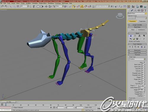The height and width of the screenshot is (112, 148).
Task: Open the selection filter All dropdown
Action: (x=25, y=6)
